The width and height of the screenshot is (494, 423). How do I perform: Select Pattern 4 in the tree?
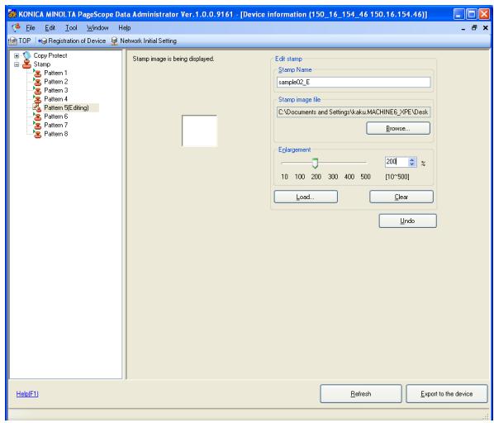click(56, 99)
